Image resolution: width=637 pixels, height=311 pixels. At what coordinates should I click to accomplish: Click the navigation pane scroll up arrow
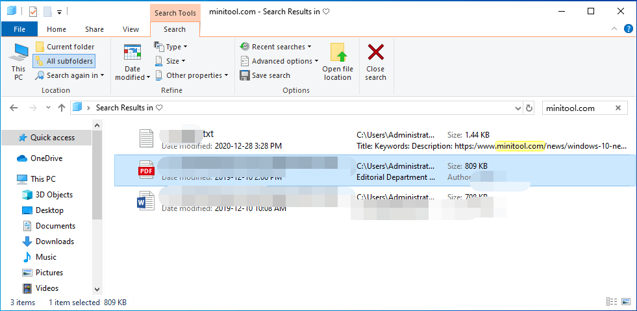click(x=97, y=124)
